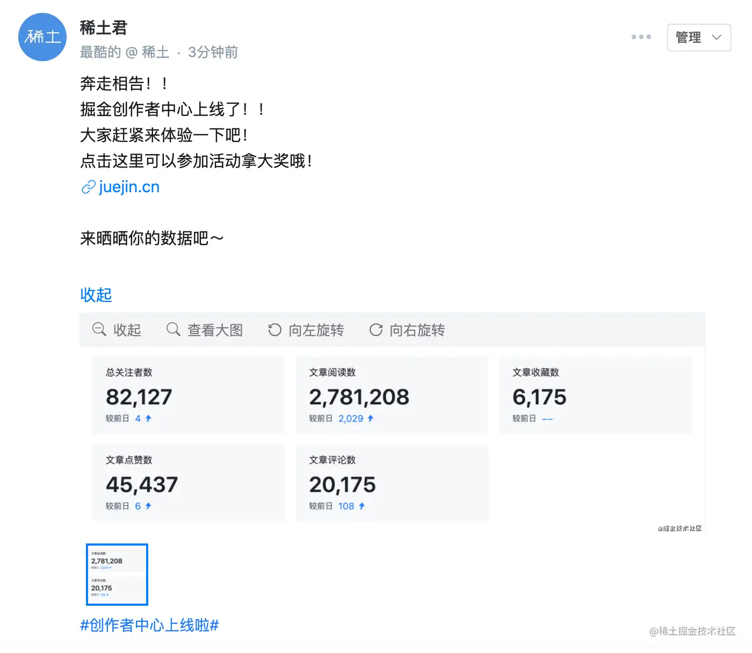Click the 文章阅读数 card label
This screenshot has height=653, width=752.
click(x=332, y=372)
